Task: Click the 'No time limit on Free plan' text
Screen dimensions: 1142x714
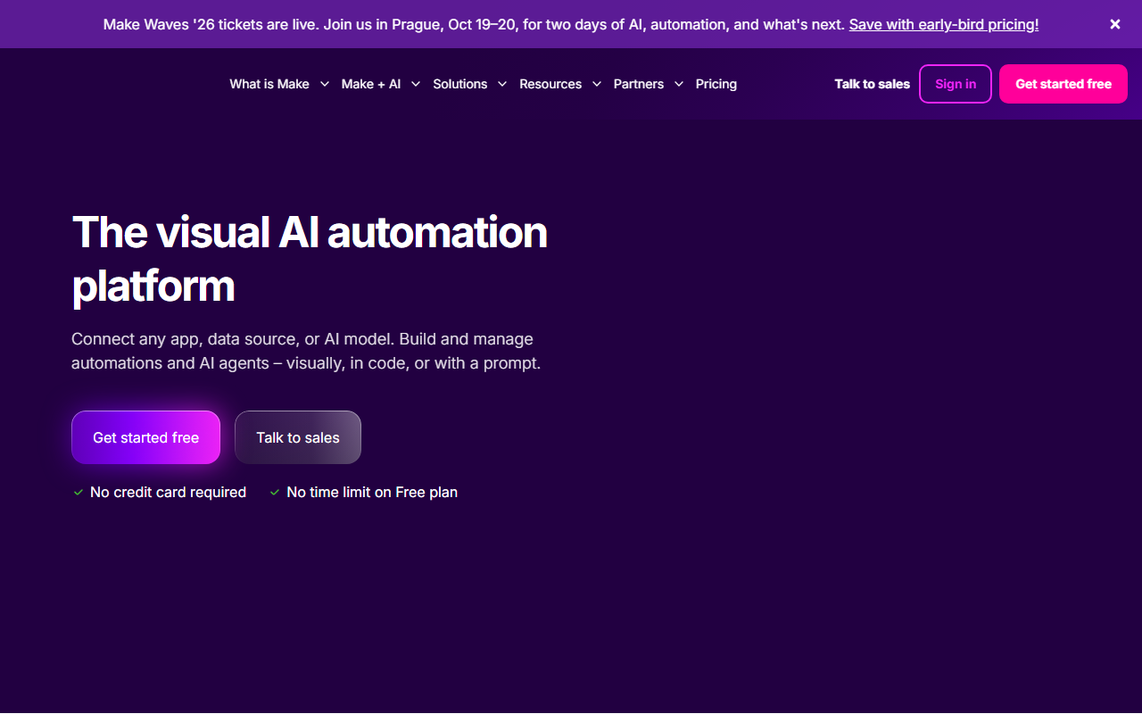Action: [x=372, y=492]
